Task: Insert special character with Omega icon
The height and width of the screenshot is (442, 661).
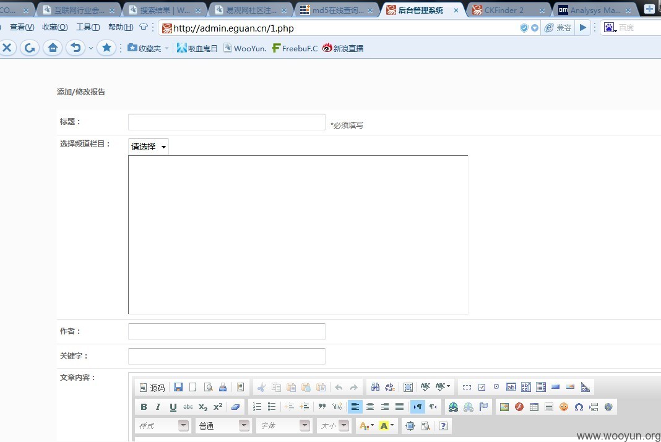Action: tap(578, 407)
